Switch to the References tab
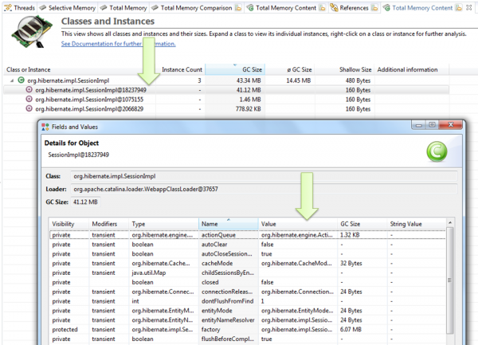This screenshot has height=345, width=478. point(354,8)
